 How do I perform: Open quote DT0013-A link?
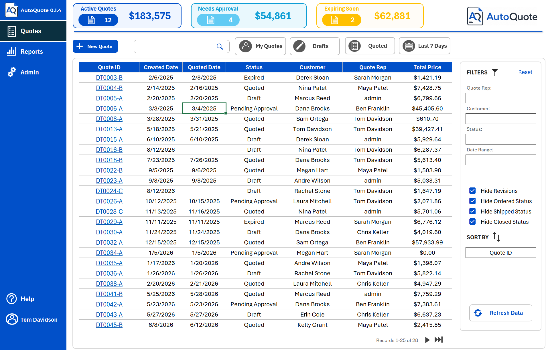point(109,129)
